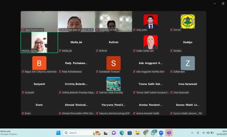The width and height of the screenshot is (227, 137).
Task: Open Wi-Fi network settings in system tray
Action: pyautogui.click(x=204, y=133)
